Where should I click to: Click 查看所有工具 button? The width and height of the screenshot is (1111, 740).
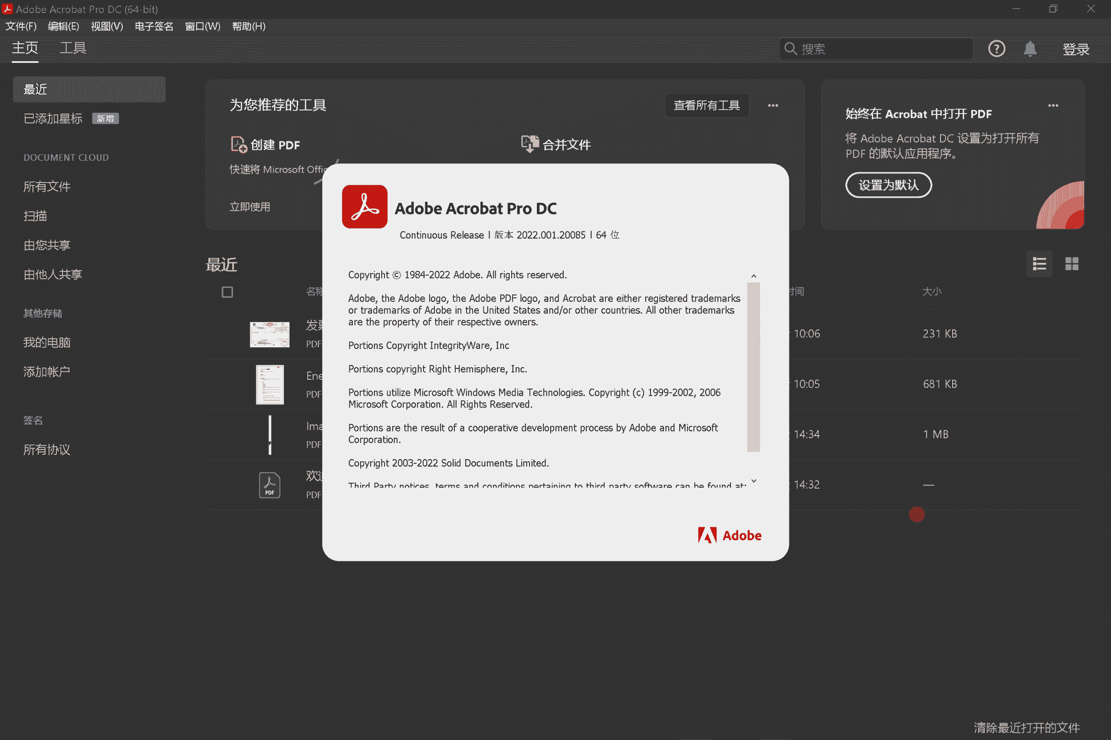pos(707,105)
